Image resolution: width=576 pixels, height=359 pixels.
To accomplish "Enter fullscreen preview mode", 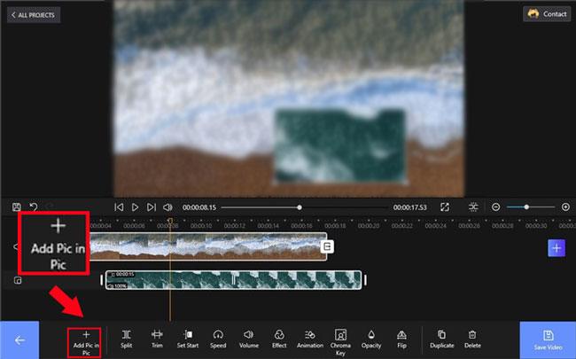I will point(445,207).
